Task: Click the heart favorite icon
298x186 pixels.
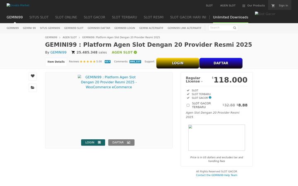Action: click(x=33, y=76)
